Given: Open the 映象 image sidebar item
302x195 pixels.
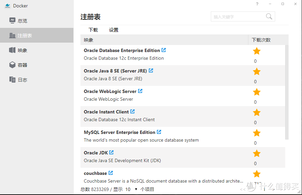Looking at the screenshot, I should pyautogui.click(x=37, y=50).
